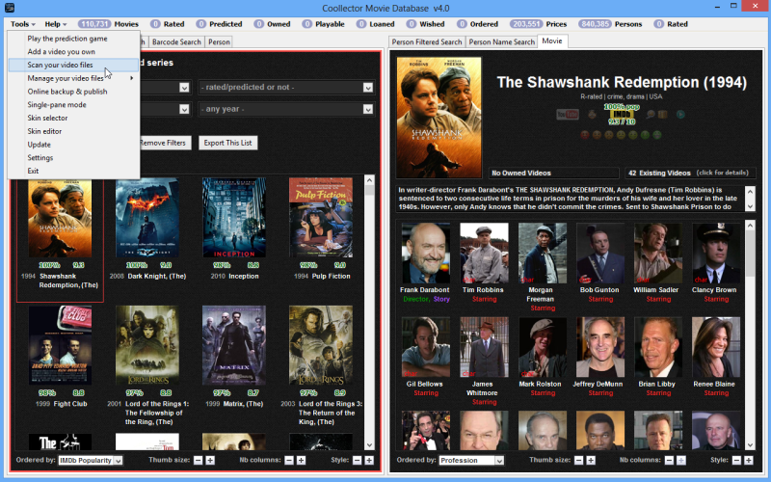Click the IMDb rating badge
Screen dimensions: 771x482
[622, 114]
